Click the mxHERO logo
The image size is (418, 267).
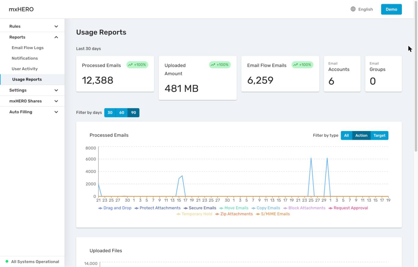[x=21, y=9]
